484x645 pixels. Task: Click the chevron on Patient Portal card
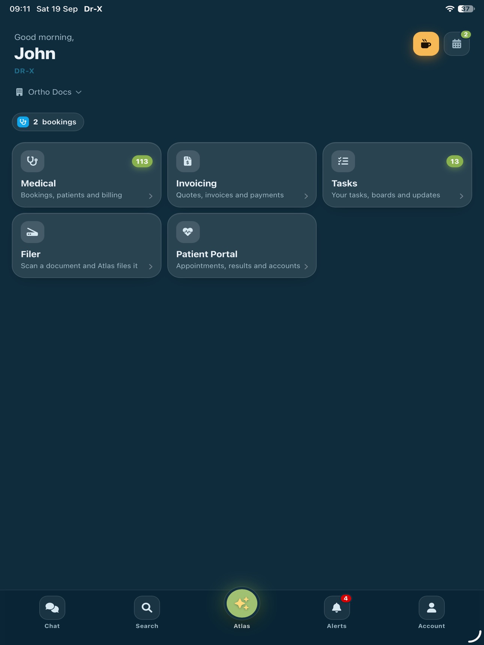click(x=306, y=266)
